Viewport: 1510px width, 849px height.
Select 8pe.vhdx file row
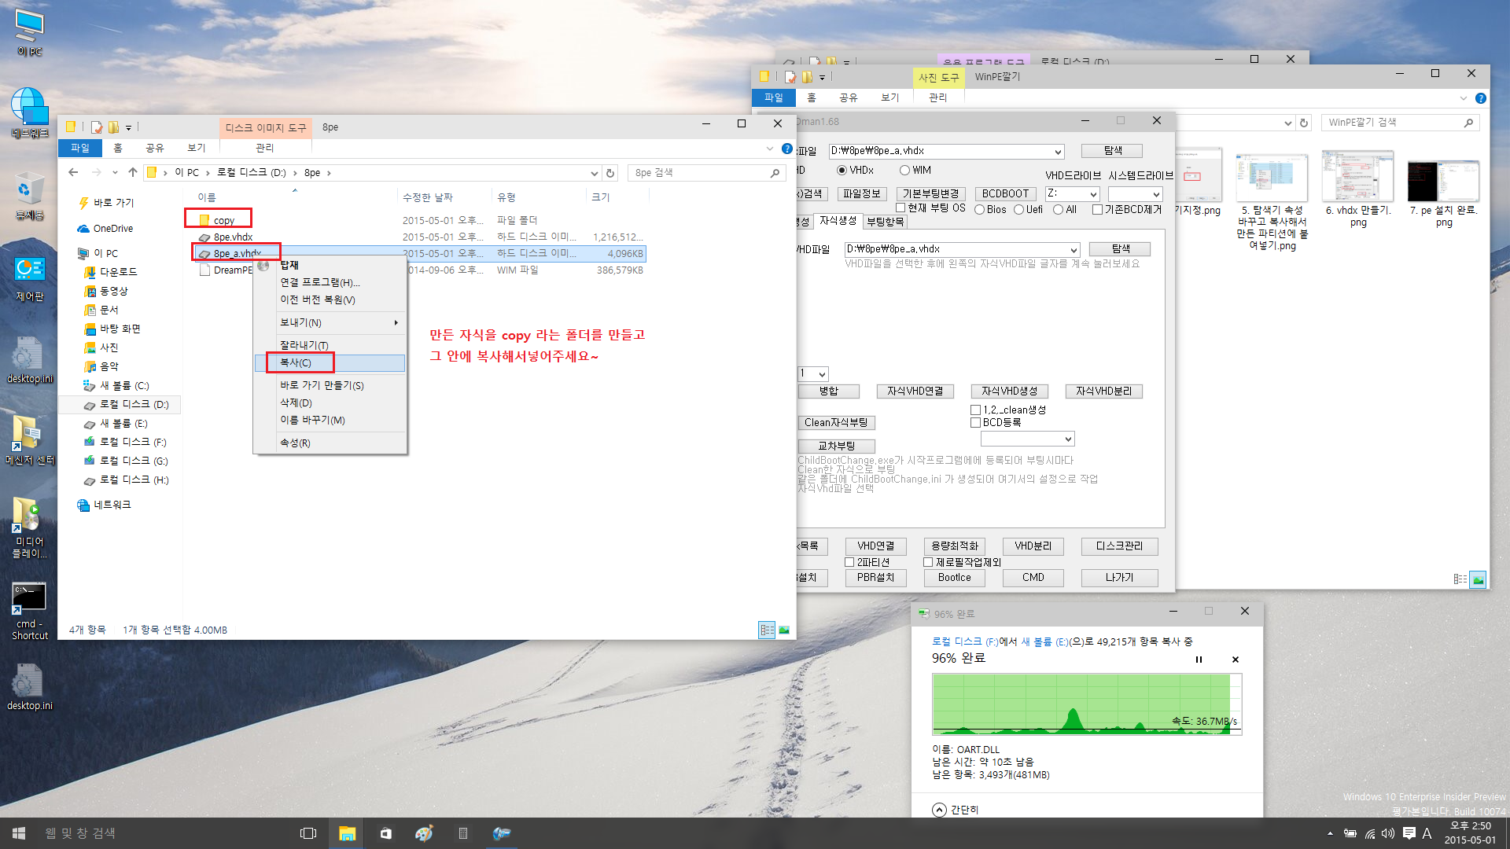point(421,237)
